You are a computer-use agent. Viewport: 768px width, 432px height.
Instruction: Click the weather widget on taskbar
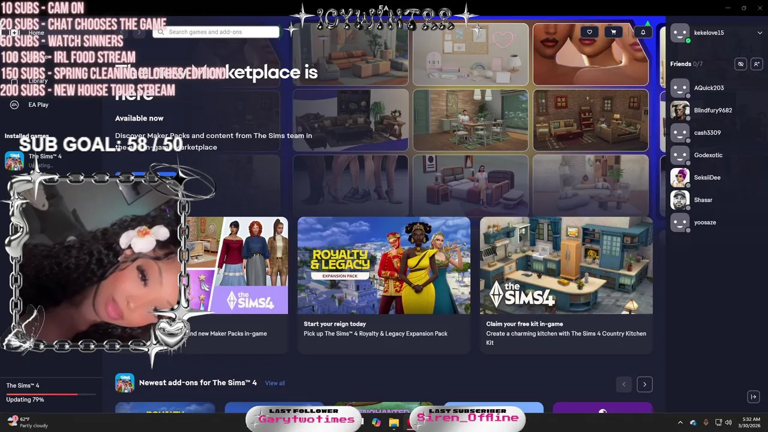28,422
